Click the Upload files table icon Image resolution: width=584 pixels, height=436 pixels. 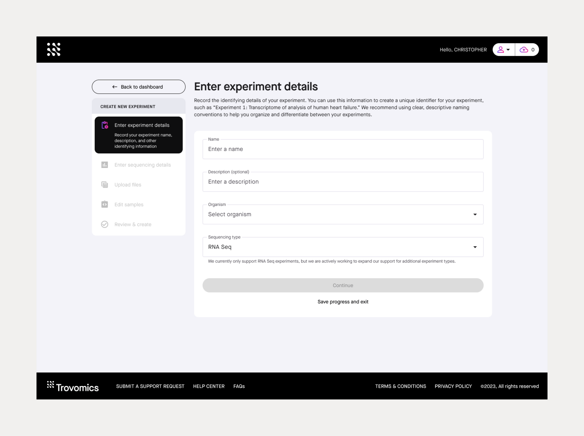(x=105, y=185)
